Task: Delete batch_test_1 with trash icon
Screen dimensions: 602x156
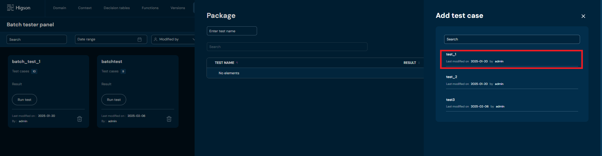Action: pos(80,119)
